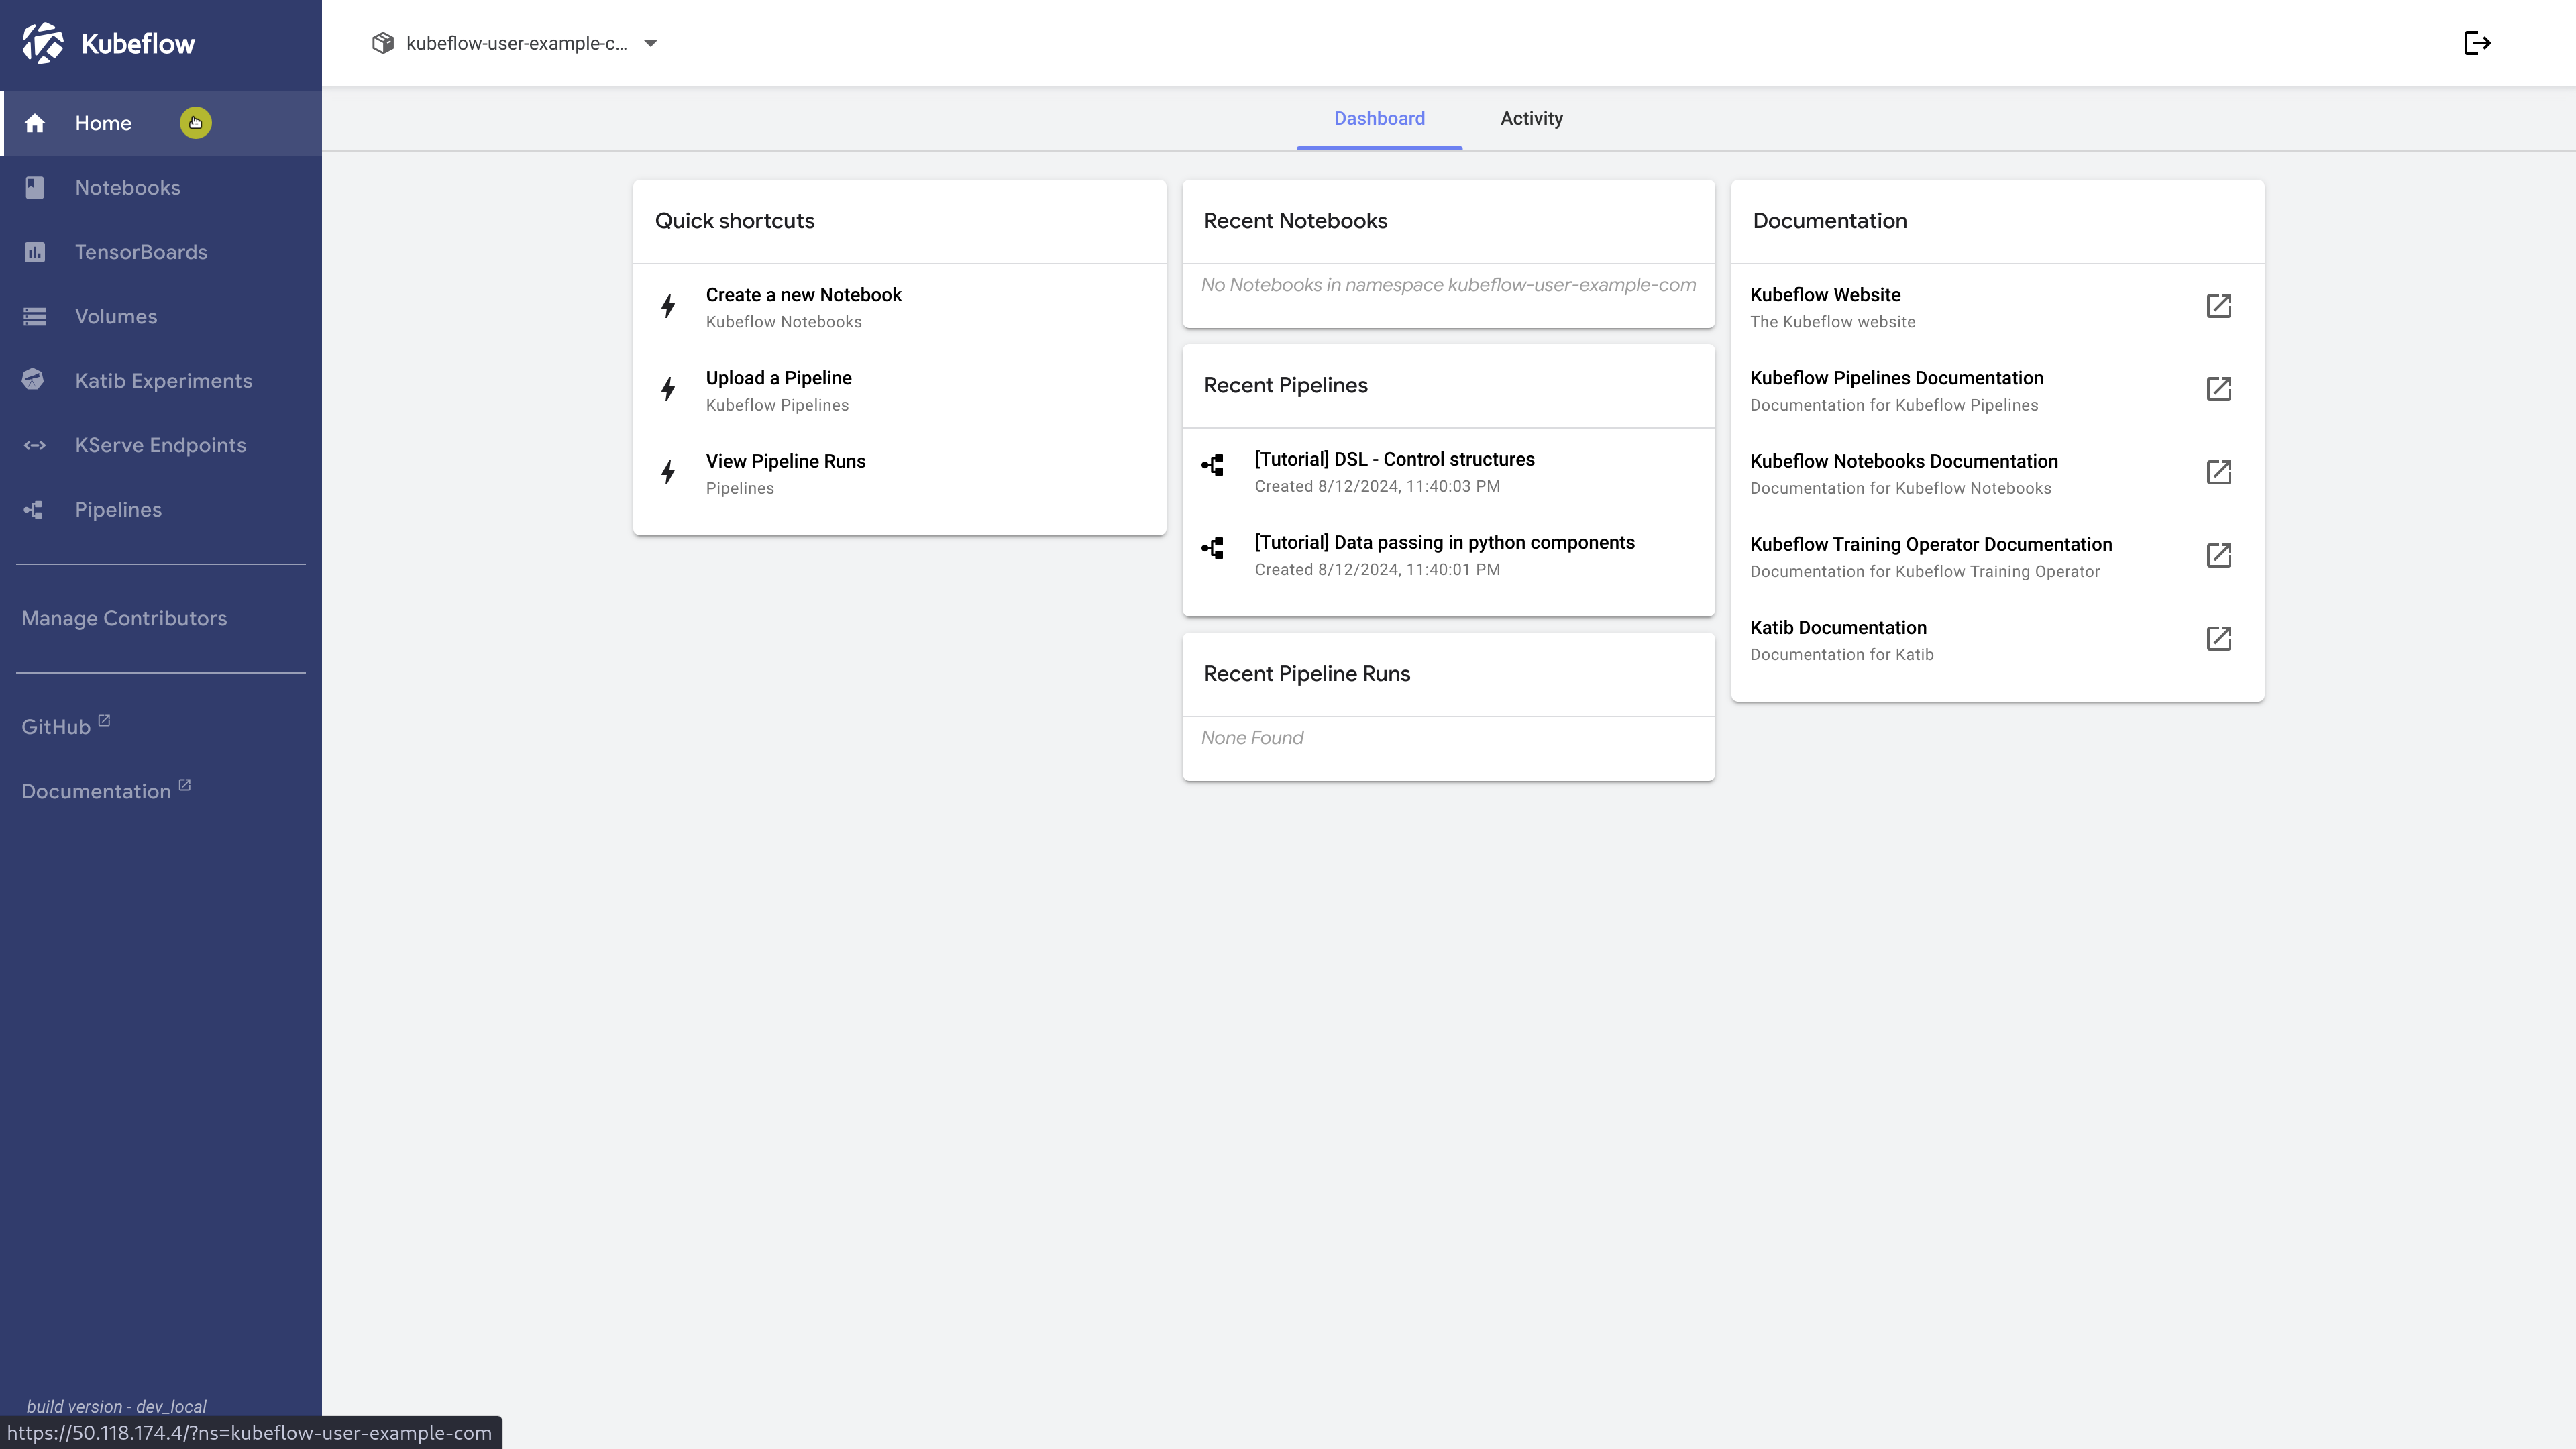Open Katib Documentation external link icon
This screenshot has height=1449, width=2576.
pyautogui.click(x=2218, y=639)
